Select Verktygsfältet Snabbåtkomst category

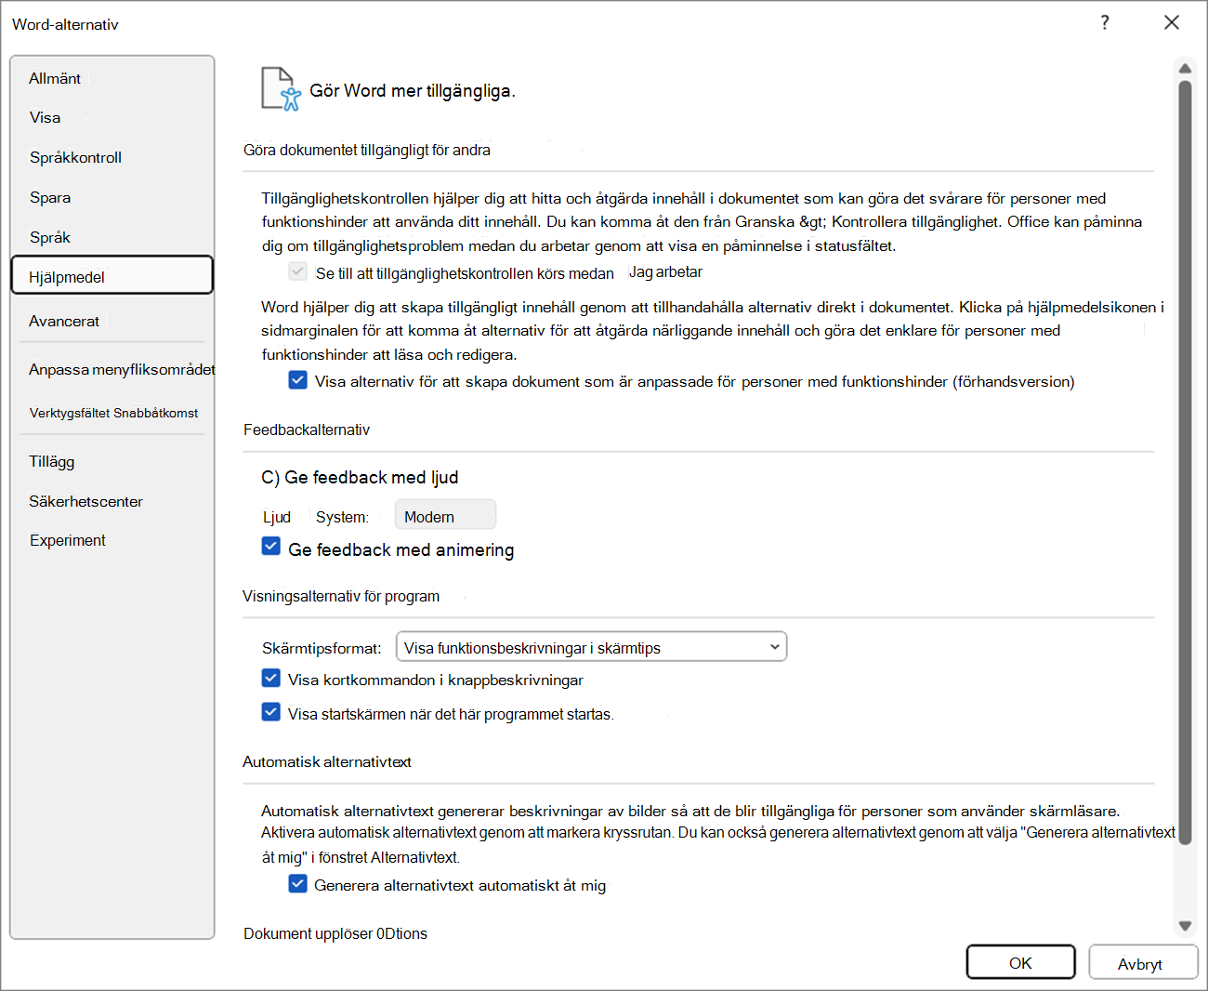pos(113,413)
